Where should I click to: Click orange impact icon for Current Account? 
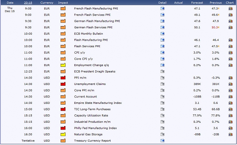pyautogui.click(x=63, y=97)
